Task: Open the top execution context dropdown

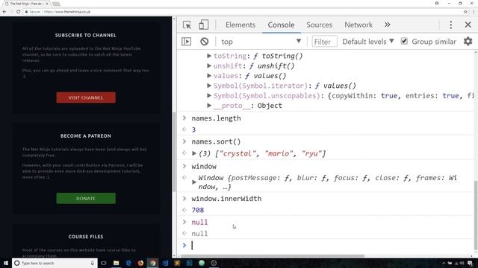Action: coord(261,42)
